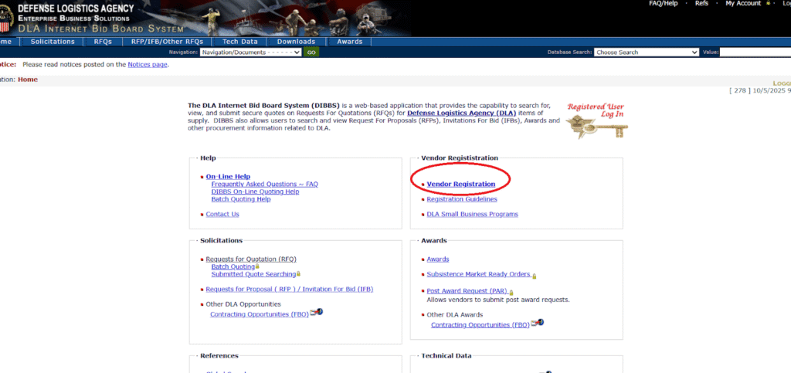791x373 pixels.
Task: Go to the RFP/IFB/Other RFQs tab
Action: pyautogui.click(x=167, y=42)
